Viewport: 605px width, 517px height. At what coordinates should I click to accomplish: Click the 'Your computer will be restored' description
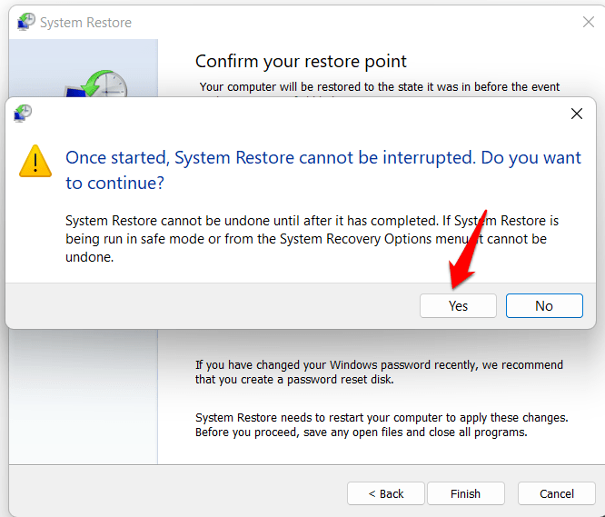pyautogui.click(x=380, y=87)
